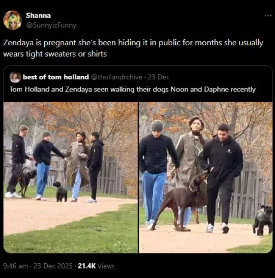Open the 21.4K view count

click(x=87, y=266)
